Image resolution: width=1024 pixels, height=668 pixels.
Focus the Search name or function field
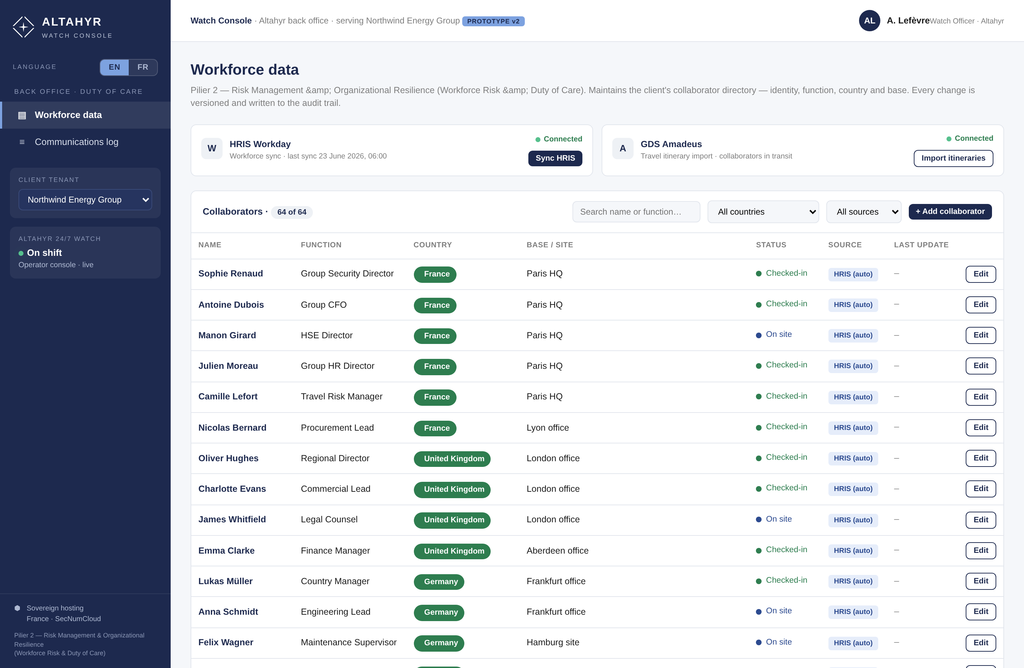coord(636,212)
